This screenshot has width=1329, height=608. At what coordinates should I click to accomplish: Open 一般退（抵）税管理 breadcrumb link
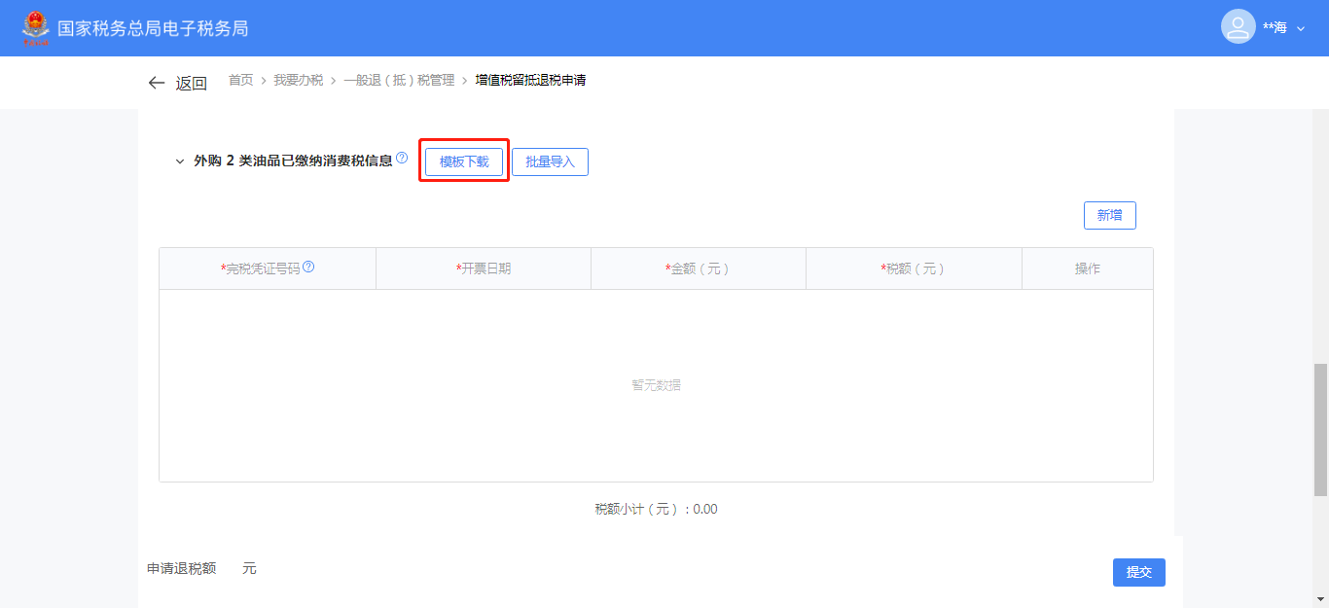tap(399, 80)
